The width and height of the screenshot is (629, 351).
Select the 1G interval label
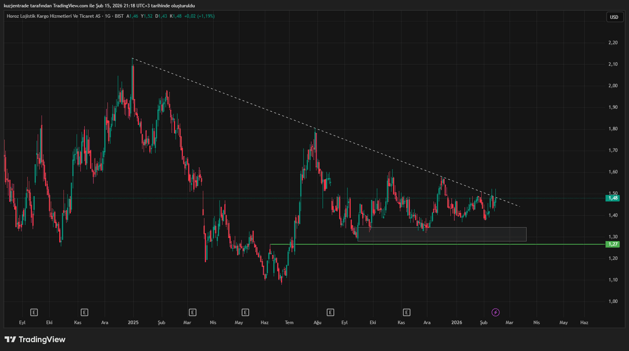tap(107, 16)
